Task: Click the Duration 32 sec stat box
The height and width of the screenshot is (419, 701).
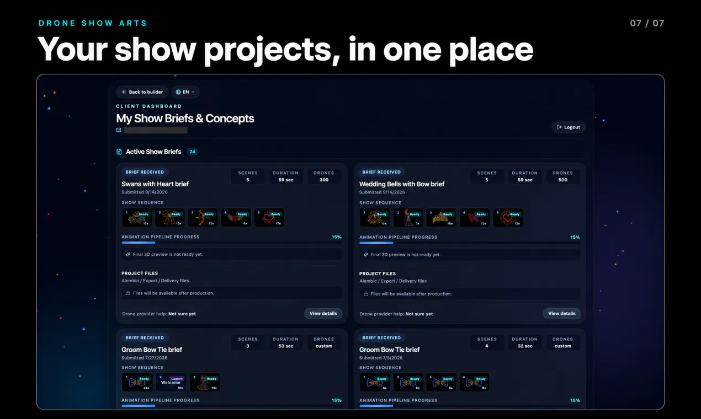Action: 524,342
